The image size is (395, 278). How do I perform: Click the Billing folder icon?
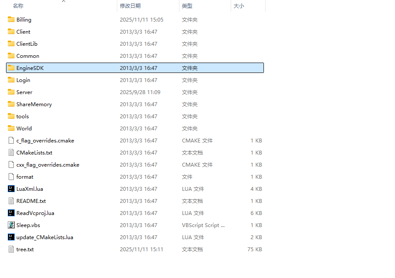coord(11,19)
